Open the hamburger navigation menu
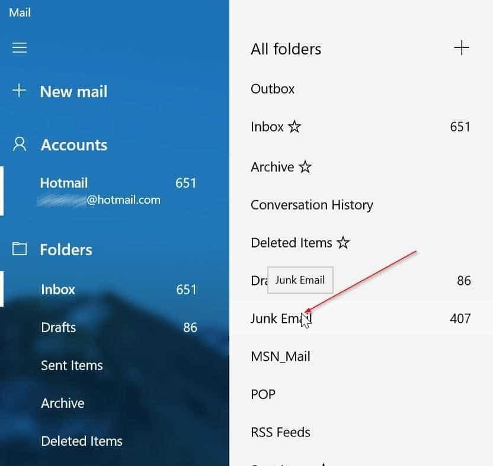 [19, 48]
